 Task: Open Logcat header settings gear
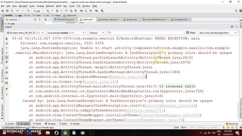point(232,27)
